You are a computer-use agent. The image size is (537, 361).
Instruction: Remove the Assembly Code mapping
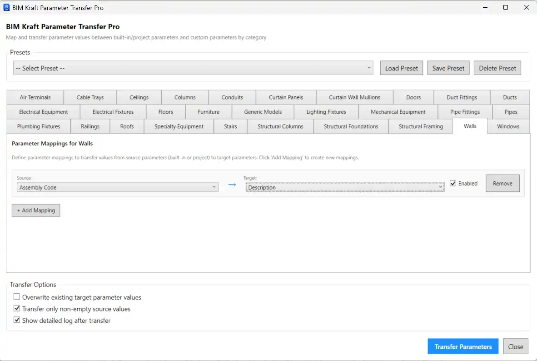pos(502,183)
